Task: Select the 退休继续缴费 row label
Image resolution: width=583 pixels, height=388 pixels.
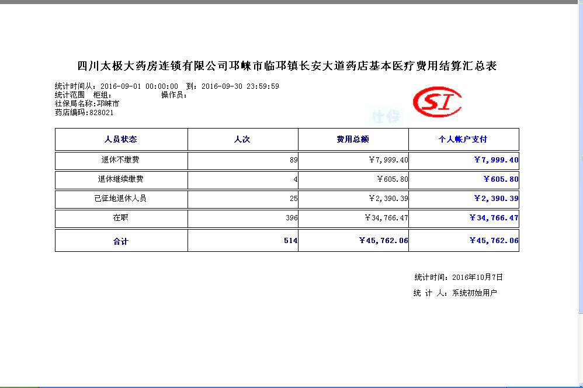Action: coord(120,179)
